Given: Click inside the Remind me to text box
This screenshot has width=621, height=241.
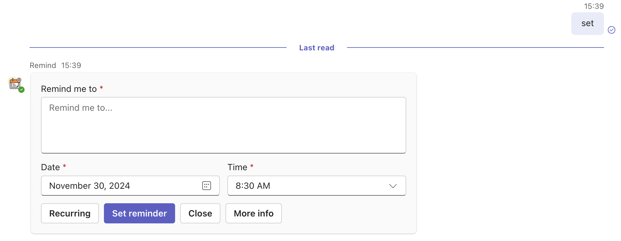Looking at the screenshot, I should [x=223, y=125].
